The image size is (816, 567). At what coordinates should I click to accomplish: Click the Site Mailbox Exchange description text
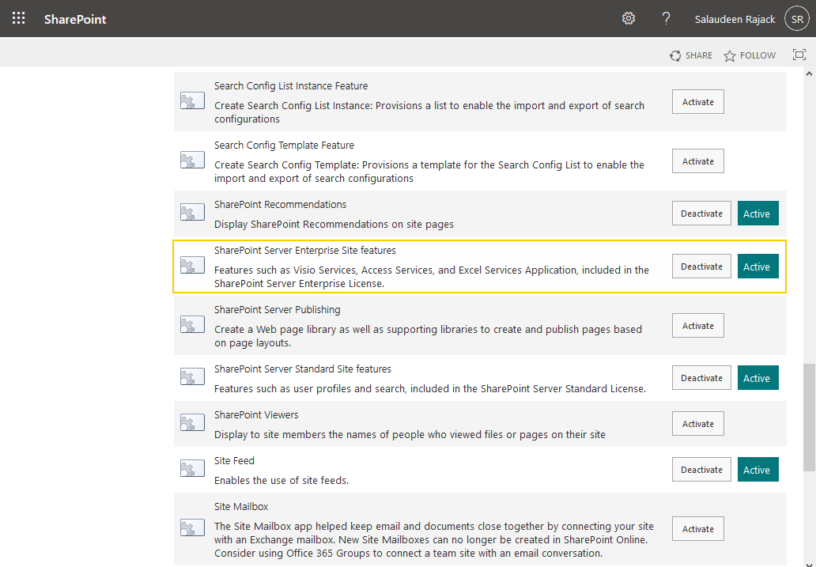coord(434,540)
